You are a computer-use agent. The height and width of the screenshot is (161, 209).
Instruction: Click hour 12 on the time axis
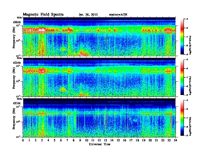pos(99,140)
